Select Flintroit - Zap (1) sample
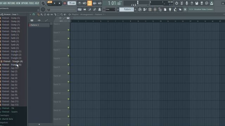Screen dimensions: 225x126 tap(9, 68)
